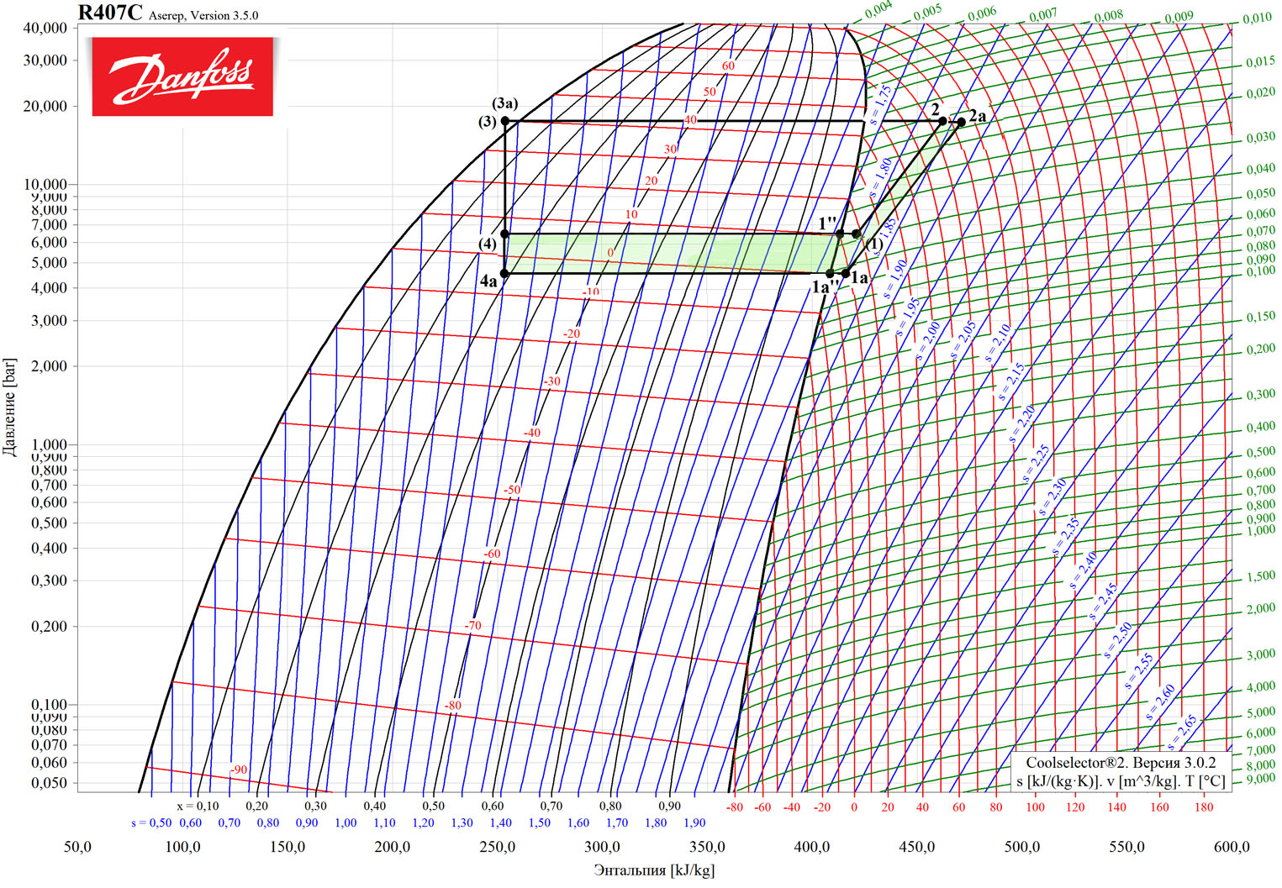Click the enthalpy axis value '550,0'
1282x888 pixels.
[1126, 847]
